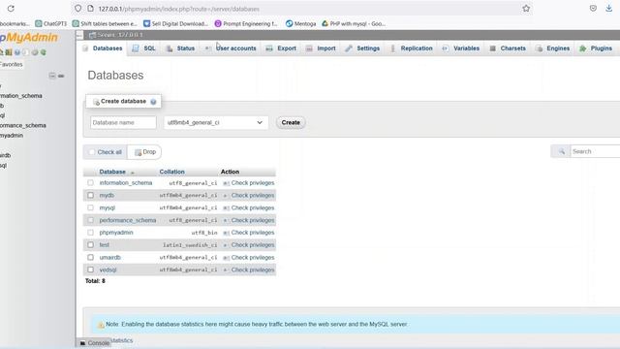Screen dimensions: 620x349
Task: Open phpMyAdmin documentation icon in sidebar
Action: [17, 52]
